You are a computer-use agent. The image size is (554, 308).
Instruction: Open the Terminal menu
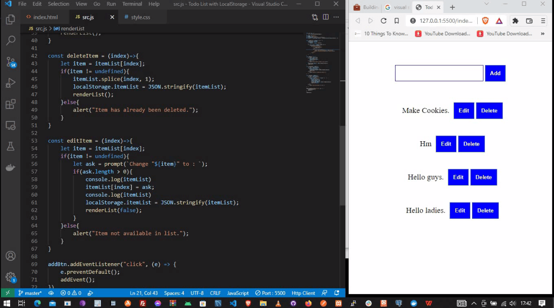point(132,4)
